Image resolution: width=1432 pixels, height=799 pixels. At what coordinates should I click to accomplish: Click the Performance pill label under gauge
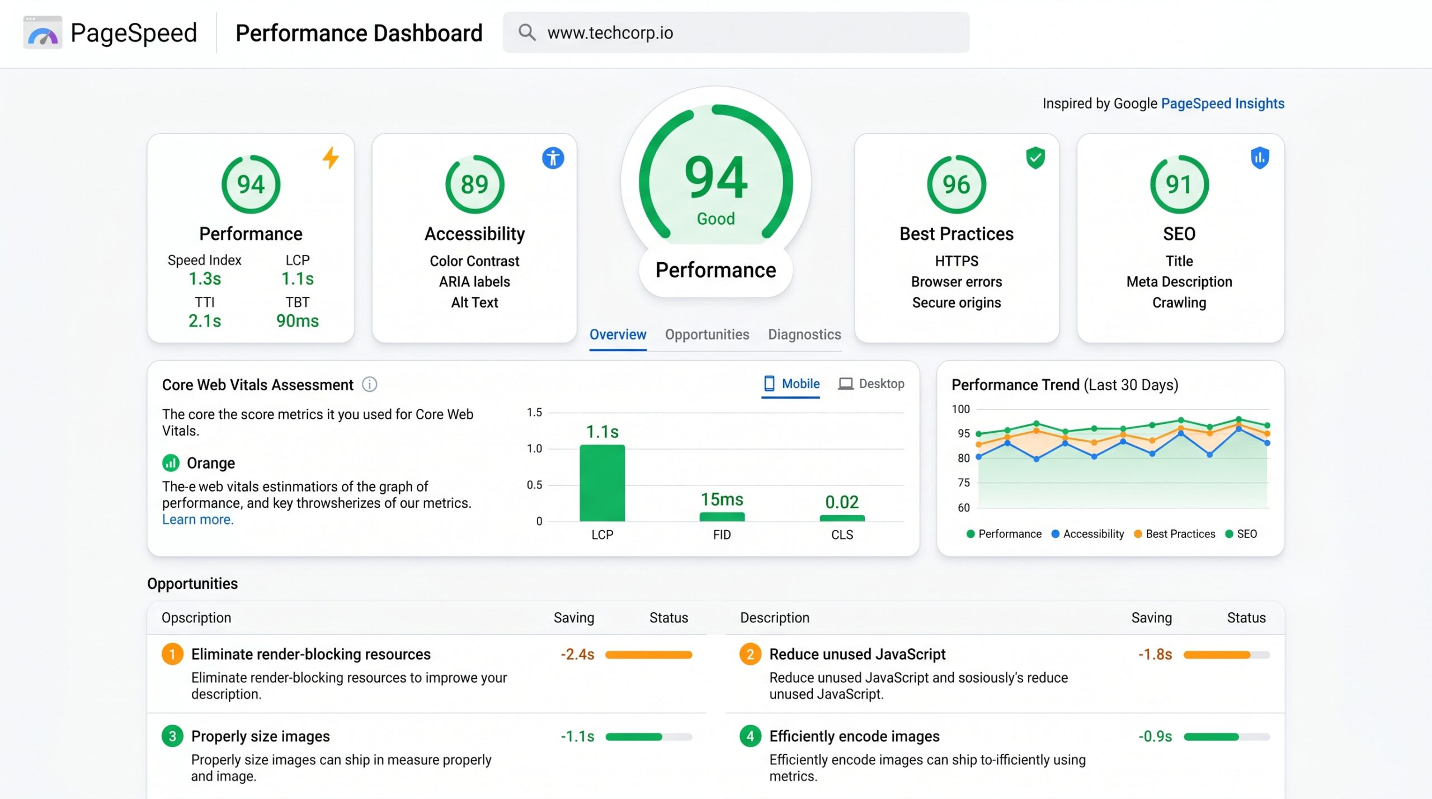(x=716, y=270)
